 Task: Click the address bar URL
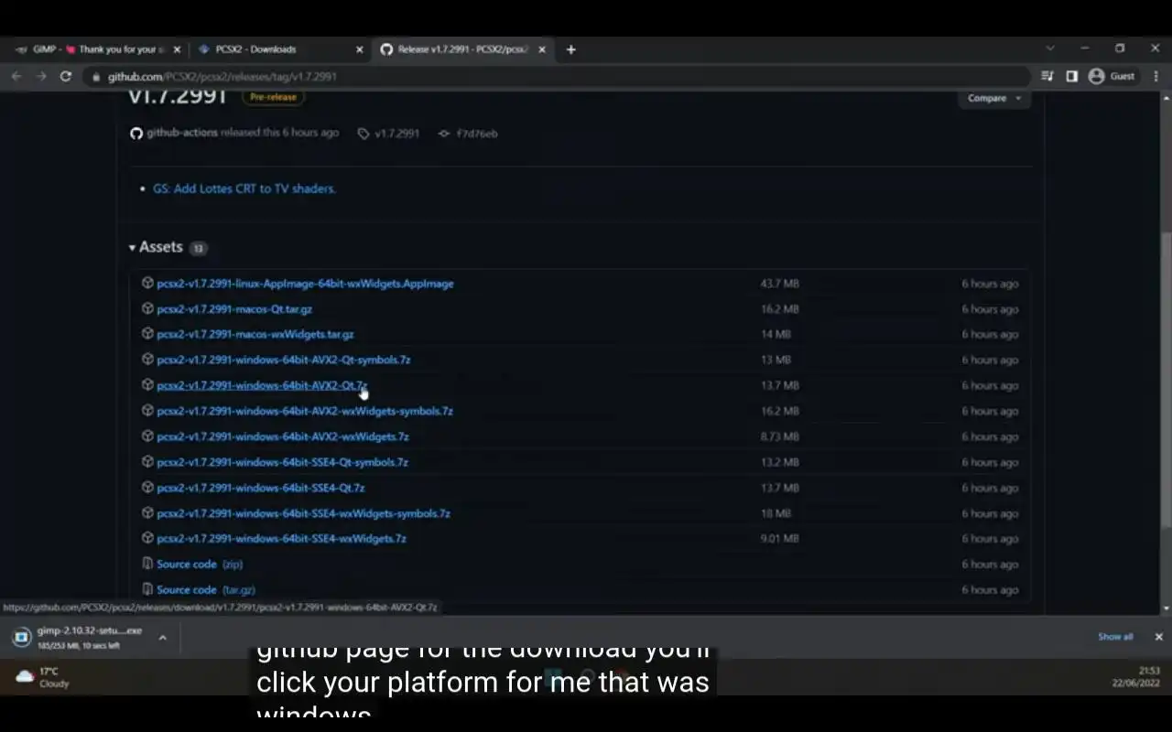(x=222, y=77)
